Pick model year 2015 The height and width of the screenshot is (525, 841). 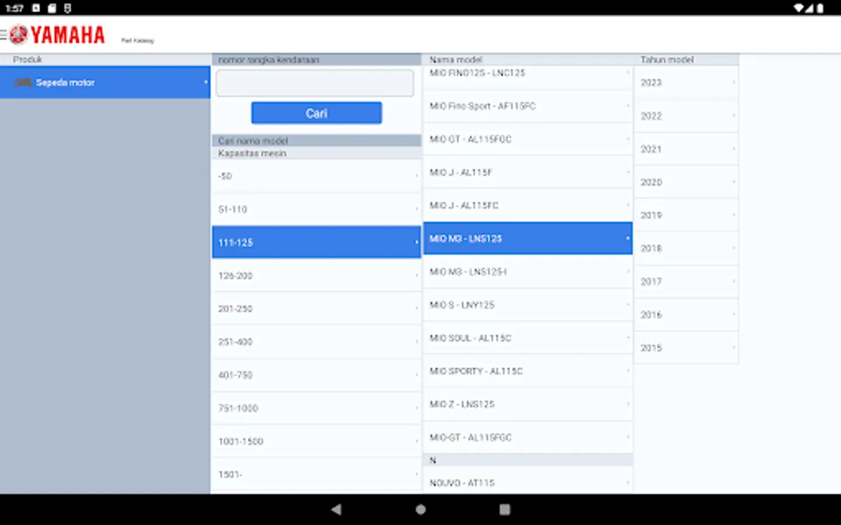pos(686,348)
